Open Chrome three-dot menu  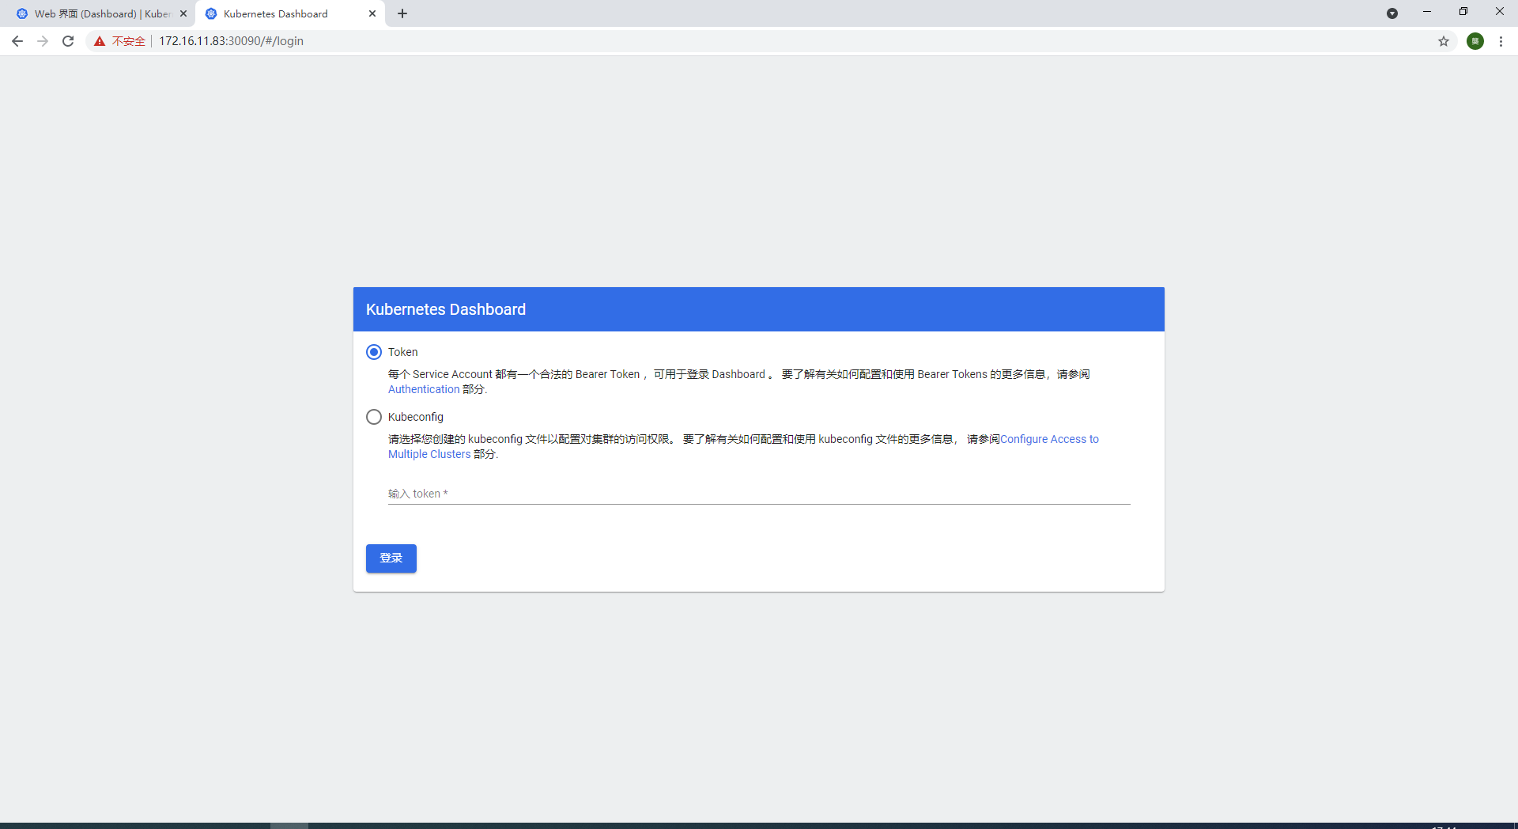point(1501,41)
